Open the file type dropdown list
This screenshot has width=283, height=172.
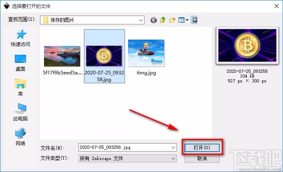pyautogui.click(x=173, y=159)
